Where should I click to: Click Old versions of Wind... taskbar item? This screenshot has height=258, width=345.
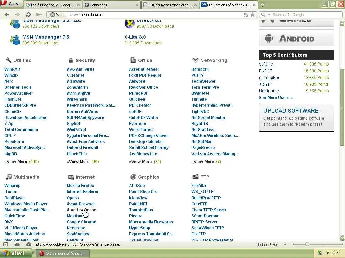point(62,253)
